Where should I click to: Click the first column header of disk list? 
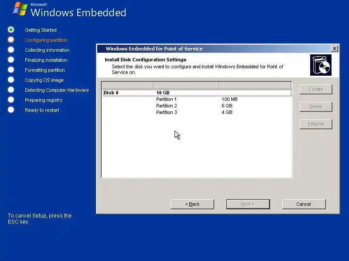(x=127, y=85)
